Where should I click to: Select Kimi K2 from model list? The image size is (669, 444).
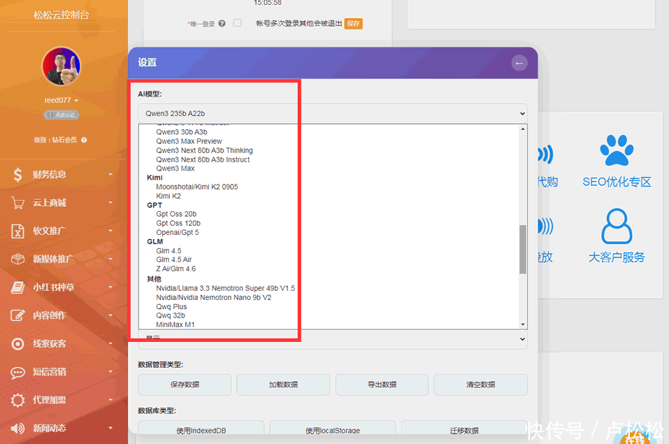pyautogui.click(x=168, y=196)
